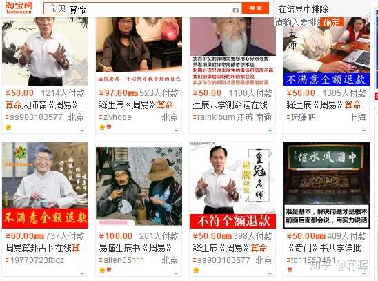
Task: Click seller shop icon beside rainkibum
Action: click(x=195, y=117)
